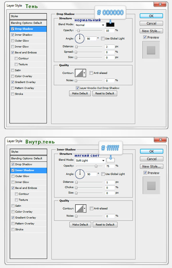Open the Blend Mode dropdown set to Soft Light

[90, 160]
